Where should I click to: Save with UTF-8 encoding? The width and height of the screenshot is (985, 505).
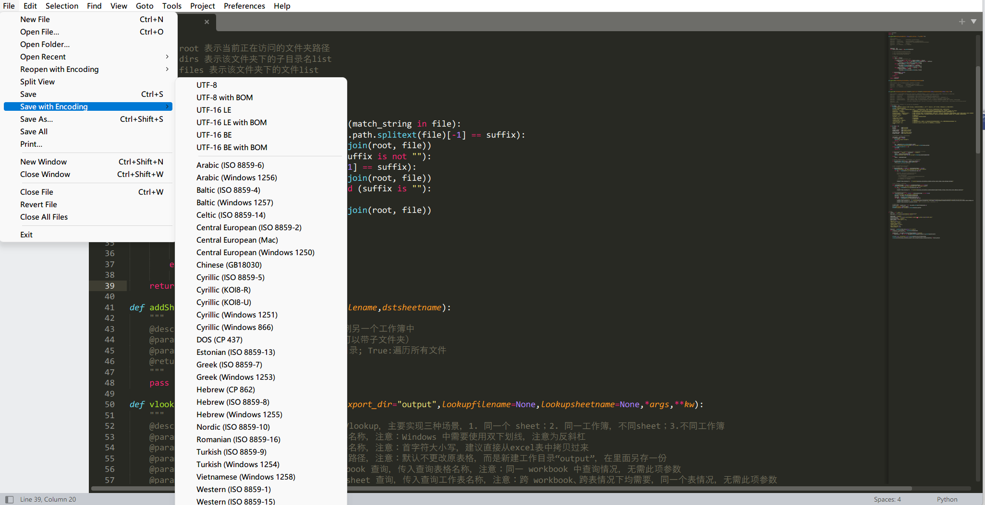pos(261,85)
